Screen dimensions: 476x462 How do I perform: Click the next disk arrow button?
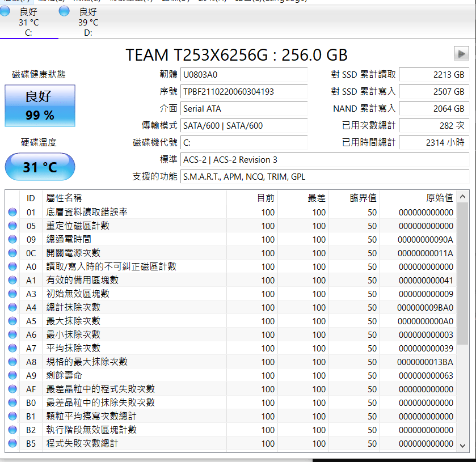461,54
